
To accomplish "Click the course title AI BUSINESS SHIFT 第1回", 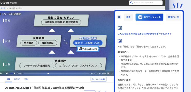I will tap(45, 88).
